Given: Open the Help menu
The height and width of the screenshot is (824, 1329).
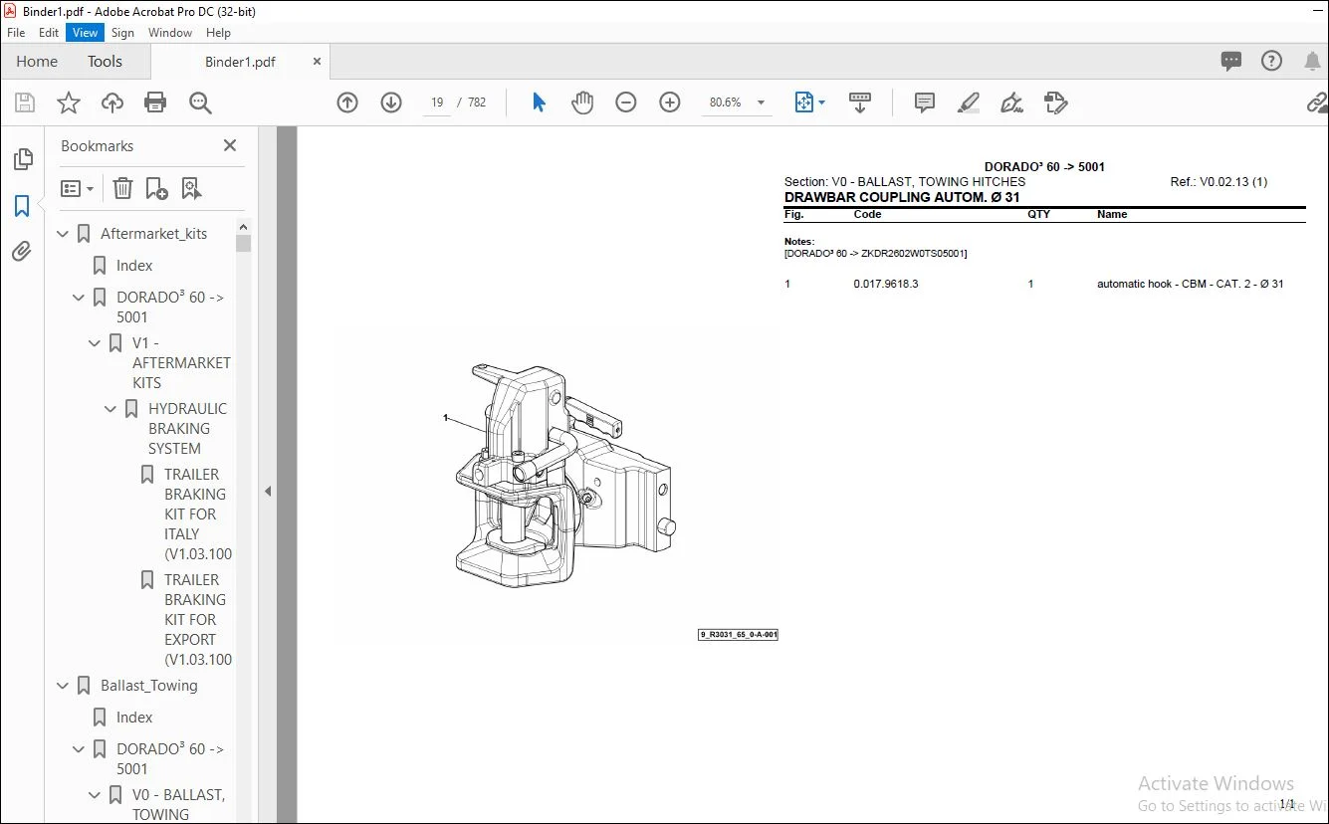Looking at the screenshot, I should pyautogui.click(x=218, y=33).
